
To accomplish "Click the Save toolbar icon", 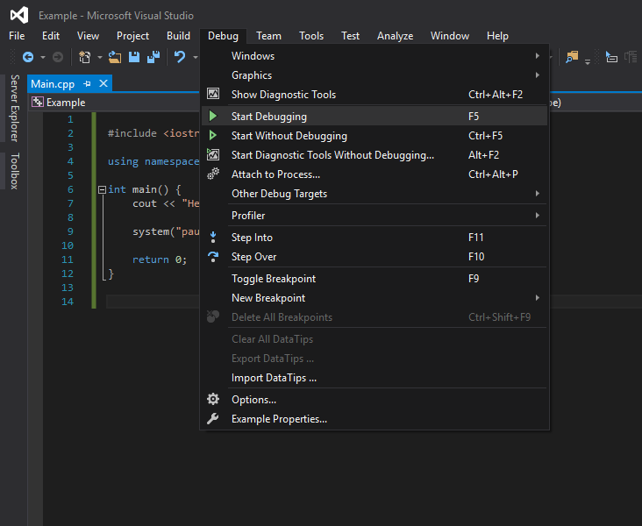I will point(134,57).
